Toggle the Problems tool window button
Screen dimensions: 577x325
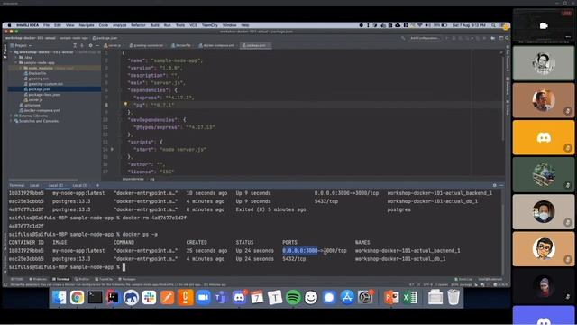click(x=38, y=279)
